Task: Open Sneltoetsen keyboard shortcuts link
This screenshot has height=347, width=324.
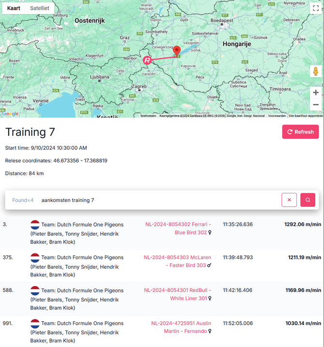Action: pyautogui.click(x=148, y=116)
